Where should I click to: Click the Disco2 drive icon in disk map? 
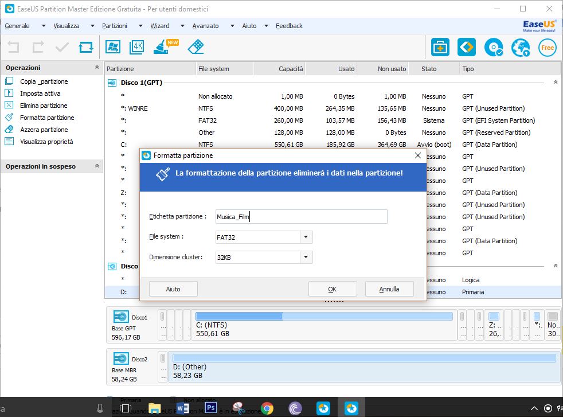coord(121,358)
